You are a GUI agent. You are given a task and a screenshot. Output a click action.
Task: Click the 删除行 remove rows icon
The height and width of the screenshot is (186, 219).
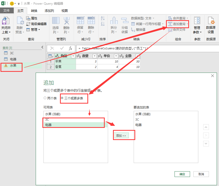coord(91,20)
